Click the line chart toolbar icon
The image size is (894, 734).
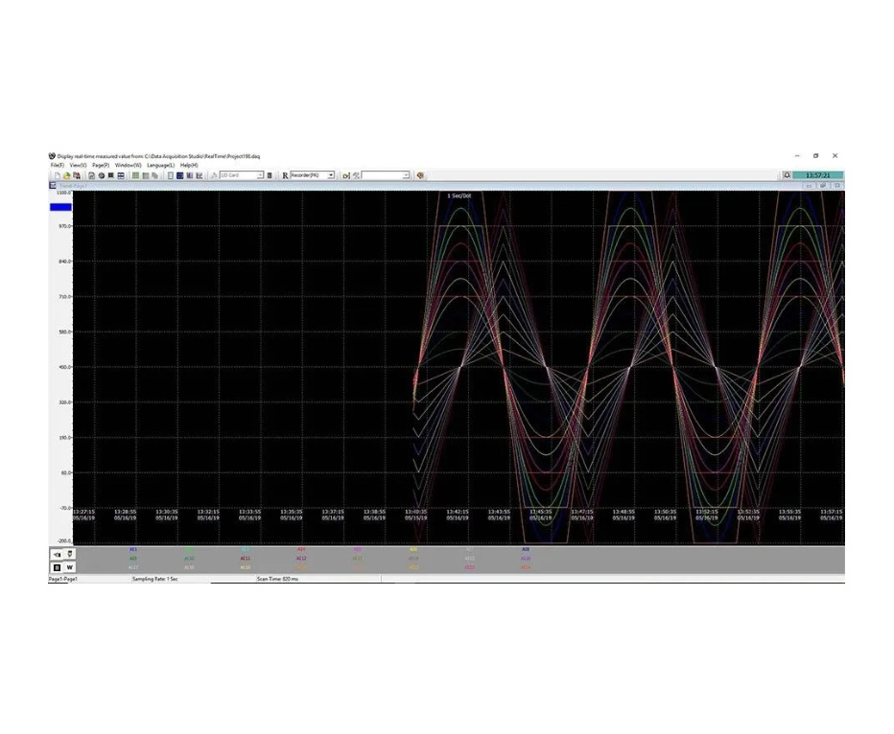click(x=200, y=175)
